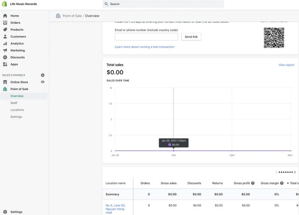Open Apps in sidebar
299x215 pixels.
click(14, 64)
